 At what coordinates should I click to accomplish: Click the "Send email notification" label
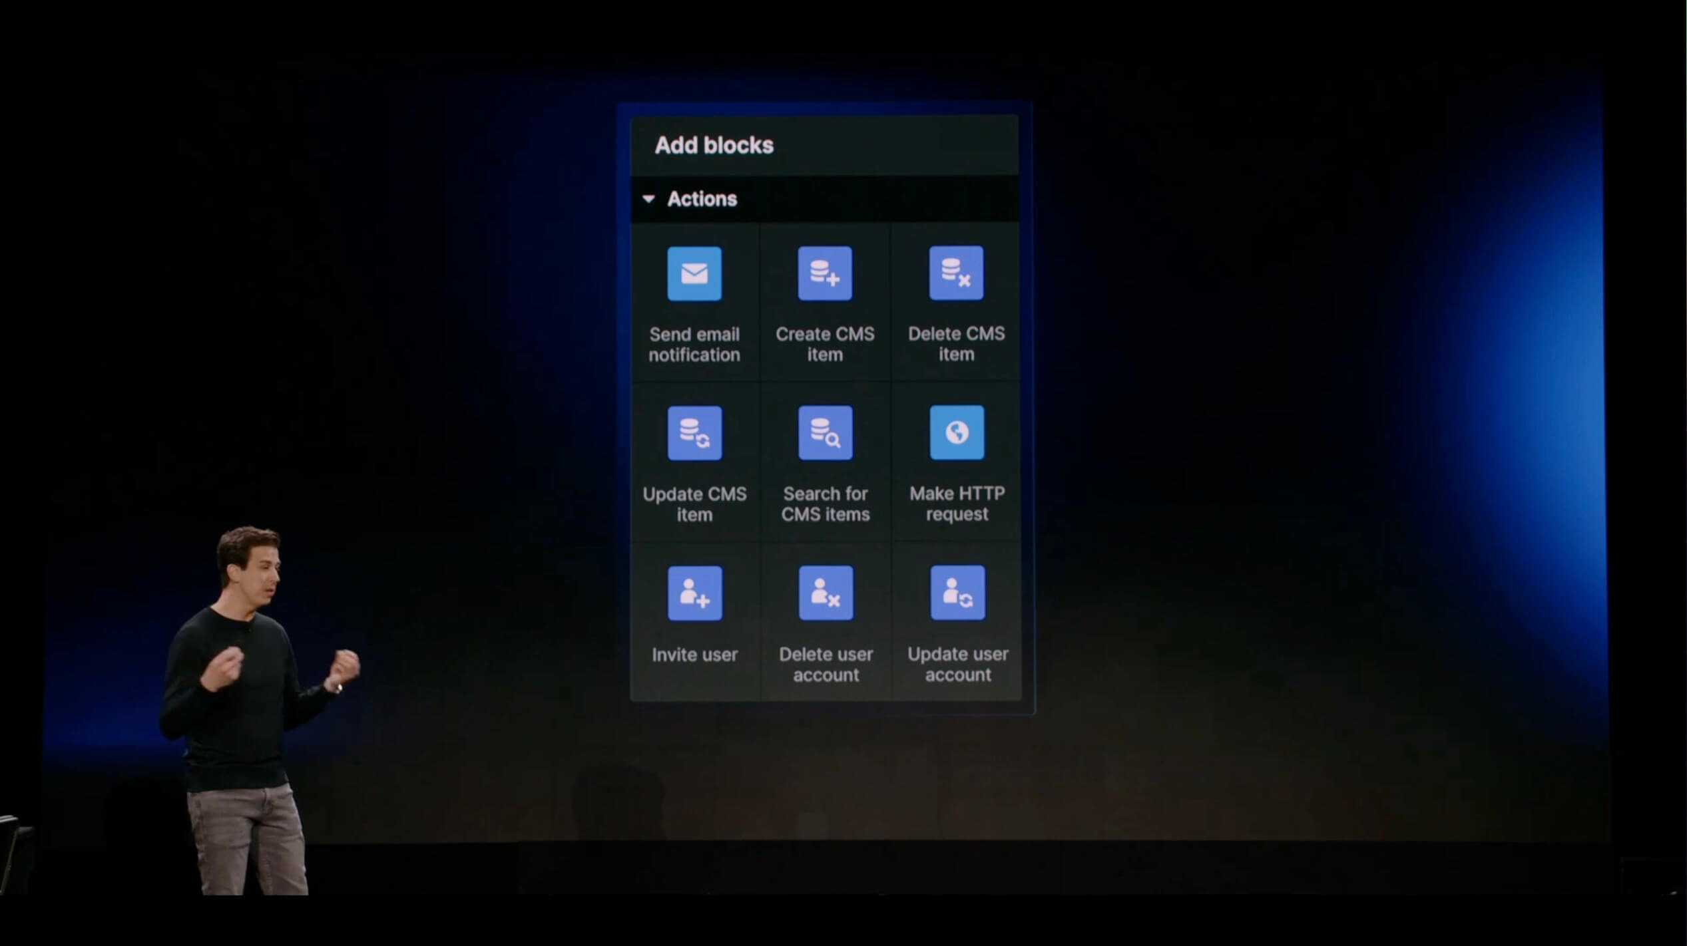(x=694, y=344)
